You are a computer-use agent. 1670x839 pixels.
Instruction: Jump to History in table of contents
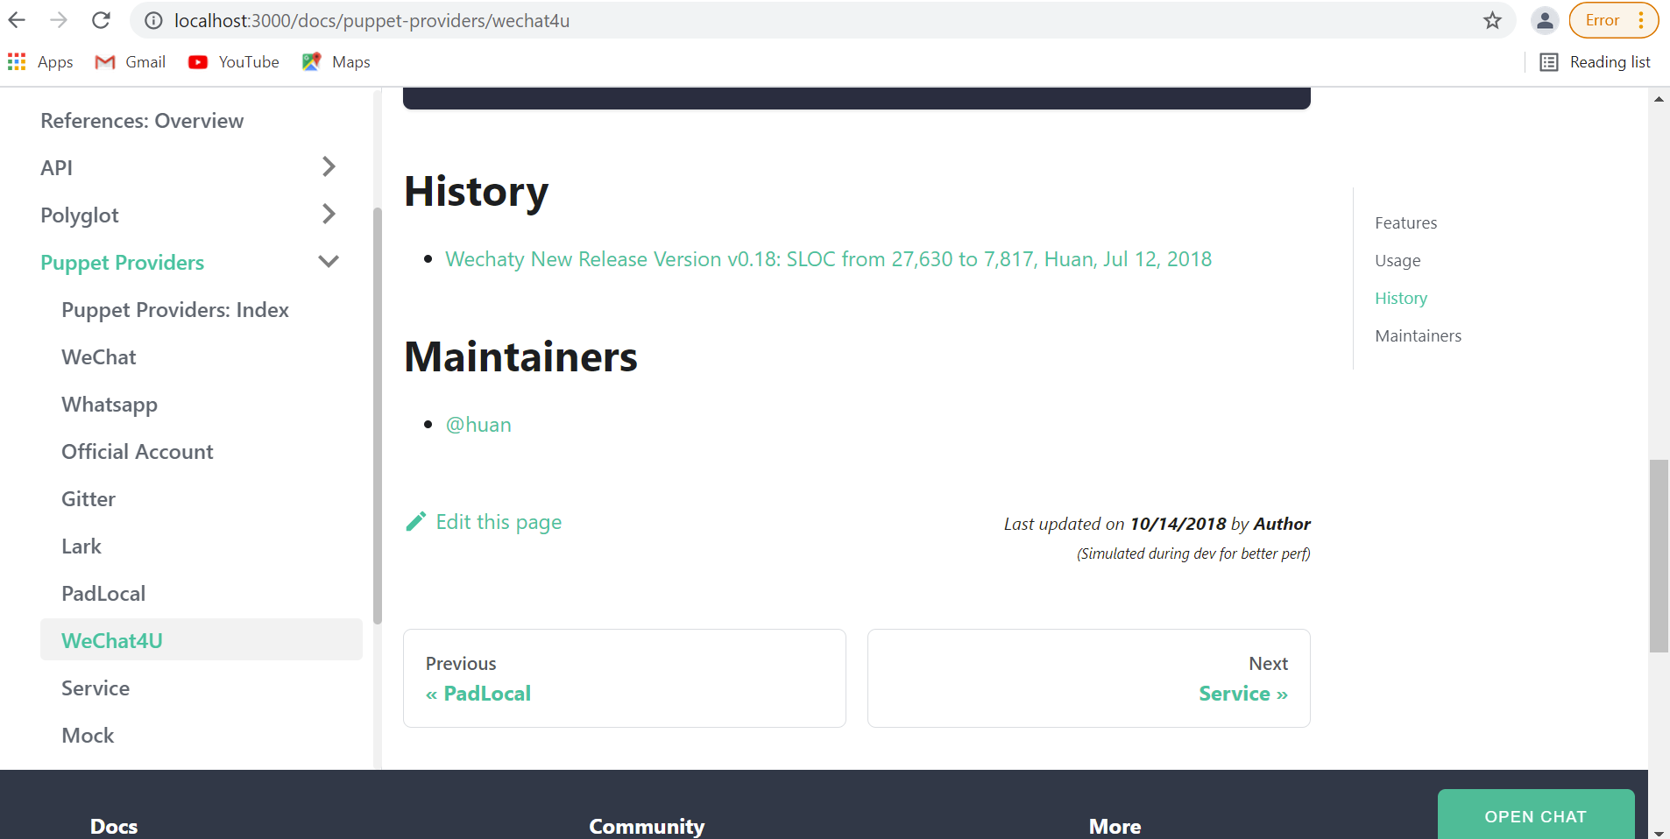1401,299
